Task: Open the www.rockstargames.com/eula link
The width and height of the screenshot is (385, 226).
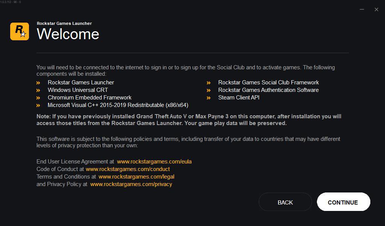Action: [154, 162]
